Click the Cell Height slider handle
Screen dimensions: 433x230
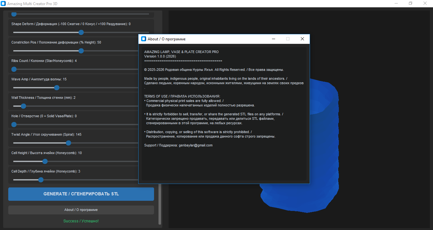click(x=45, y=161)
